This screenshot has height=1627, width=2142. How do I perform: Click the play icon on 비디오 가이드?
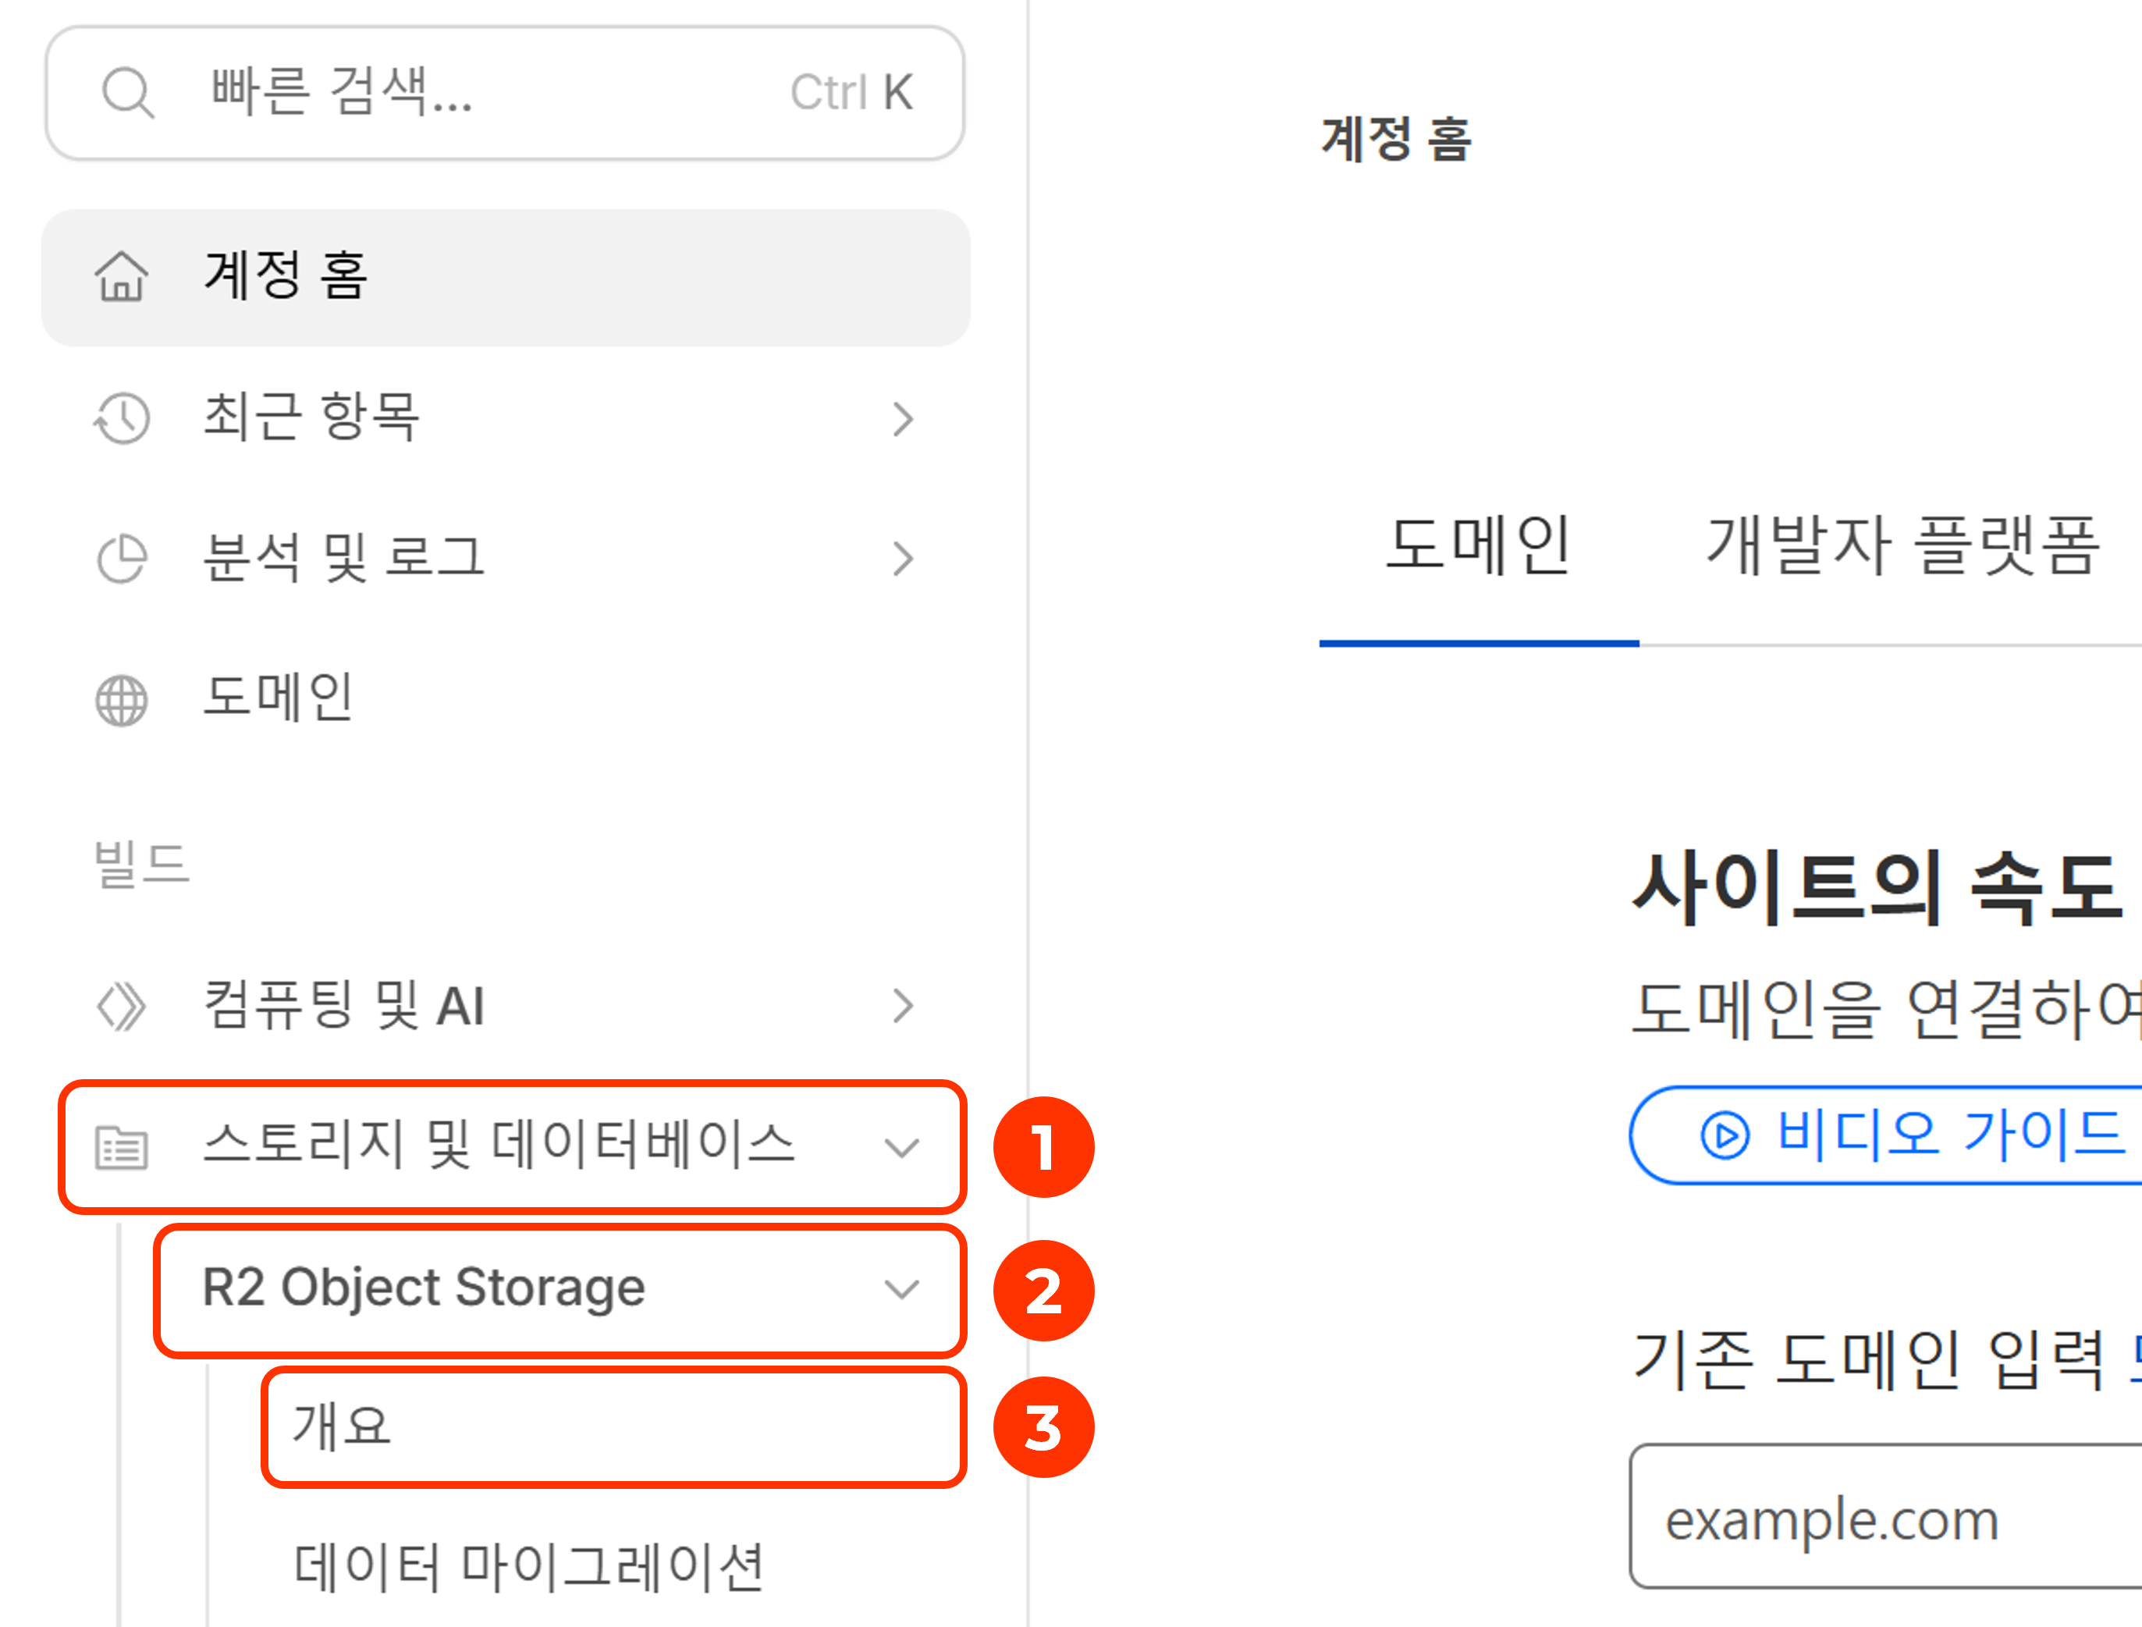pyautogui.click(x=1725, y=1135)
